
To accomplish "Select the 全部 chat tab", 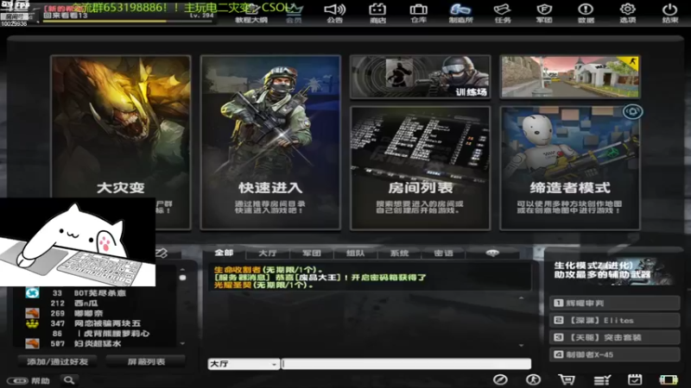I will coord(224,253).
